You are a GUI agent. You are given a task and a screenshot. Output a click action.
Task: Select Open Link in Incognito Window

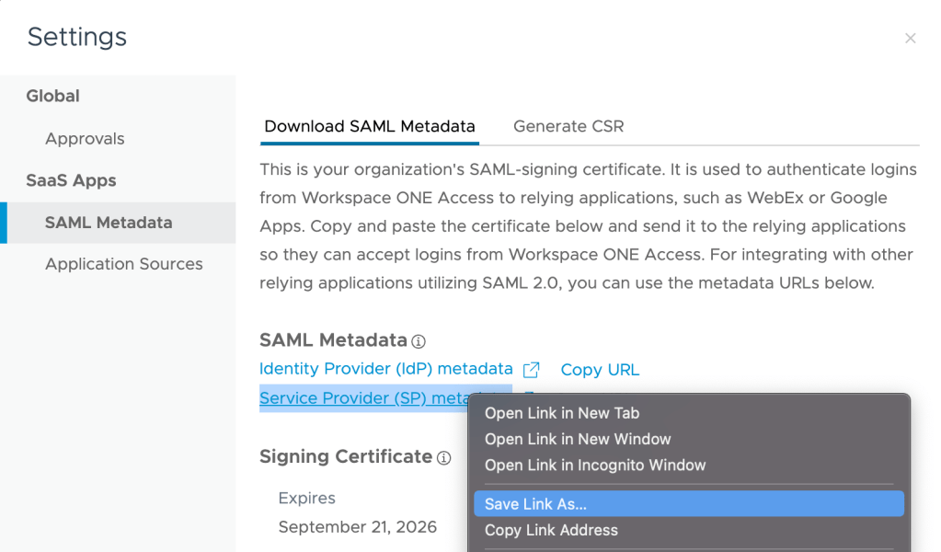point(595,465)
